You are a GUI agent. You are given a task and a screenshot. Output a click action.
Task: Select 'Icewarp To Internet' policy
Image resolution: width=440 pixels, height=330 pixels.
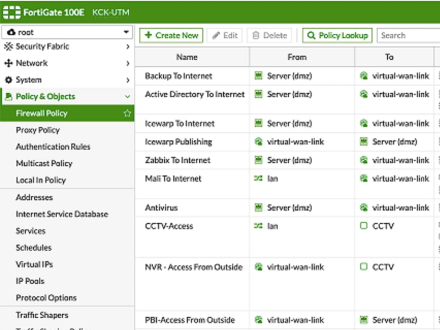tap(180, 124)
